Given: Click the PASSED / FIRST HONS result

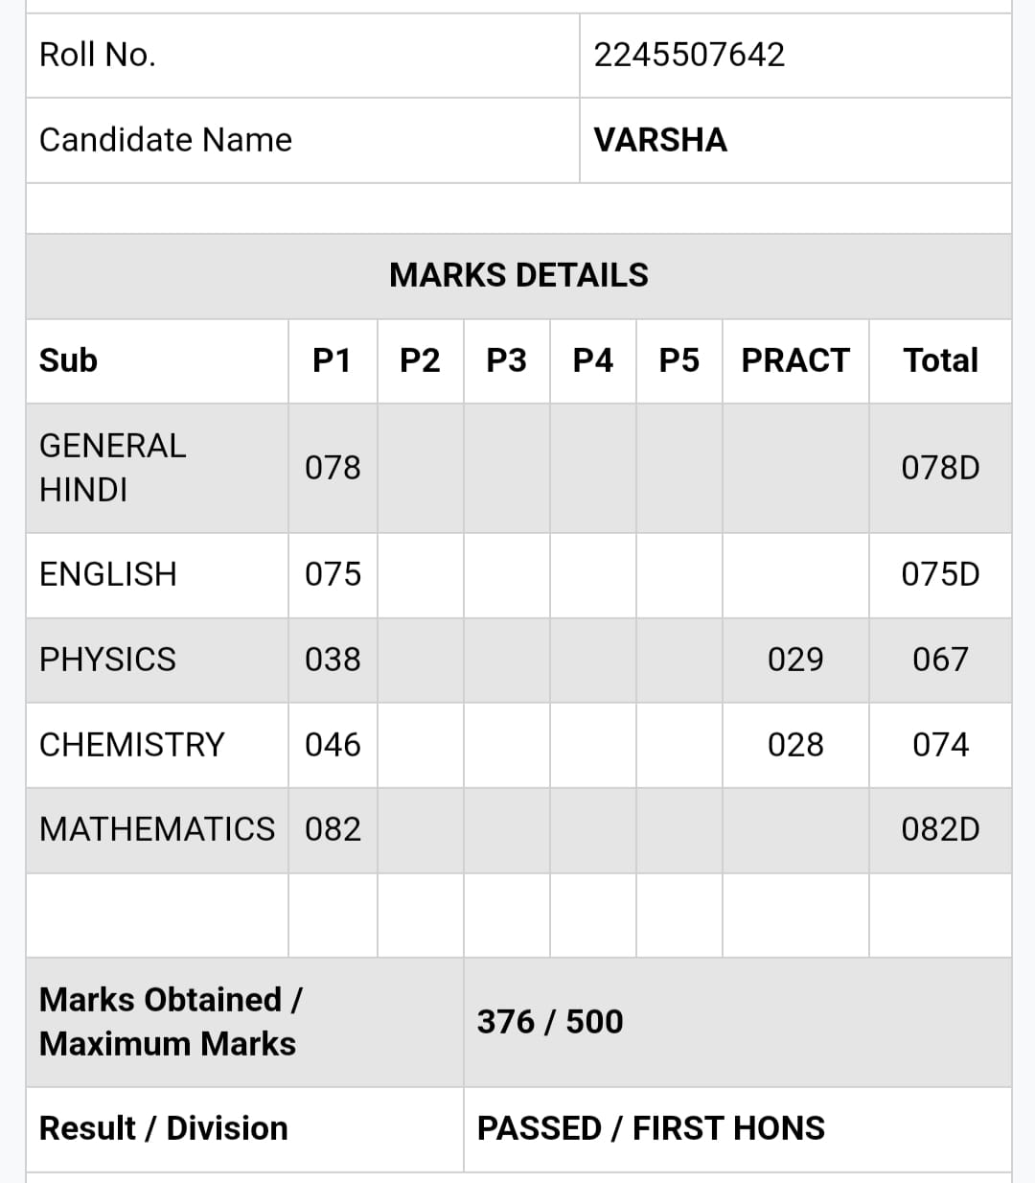Looking at the screenshot, I should [x=651, y=1128].
